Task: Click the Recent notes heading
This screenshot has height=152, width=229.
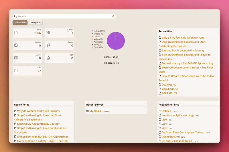Action: coord(22,105)
